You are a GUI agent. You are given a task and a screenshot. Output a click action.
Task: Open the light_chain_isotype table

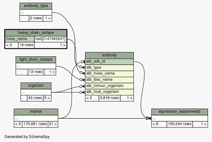[x=36, y=59]
